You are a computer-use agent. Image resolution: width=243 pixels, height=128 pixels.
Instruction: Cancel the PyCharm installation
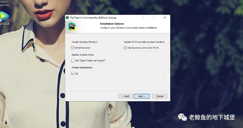(160, 96)
